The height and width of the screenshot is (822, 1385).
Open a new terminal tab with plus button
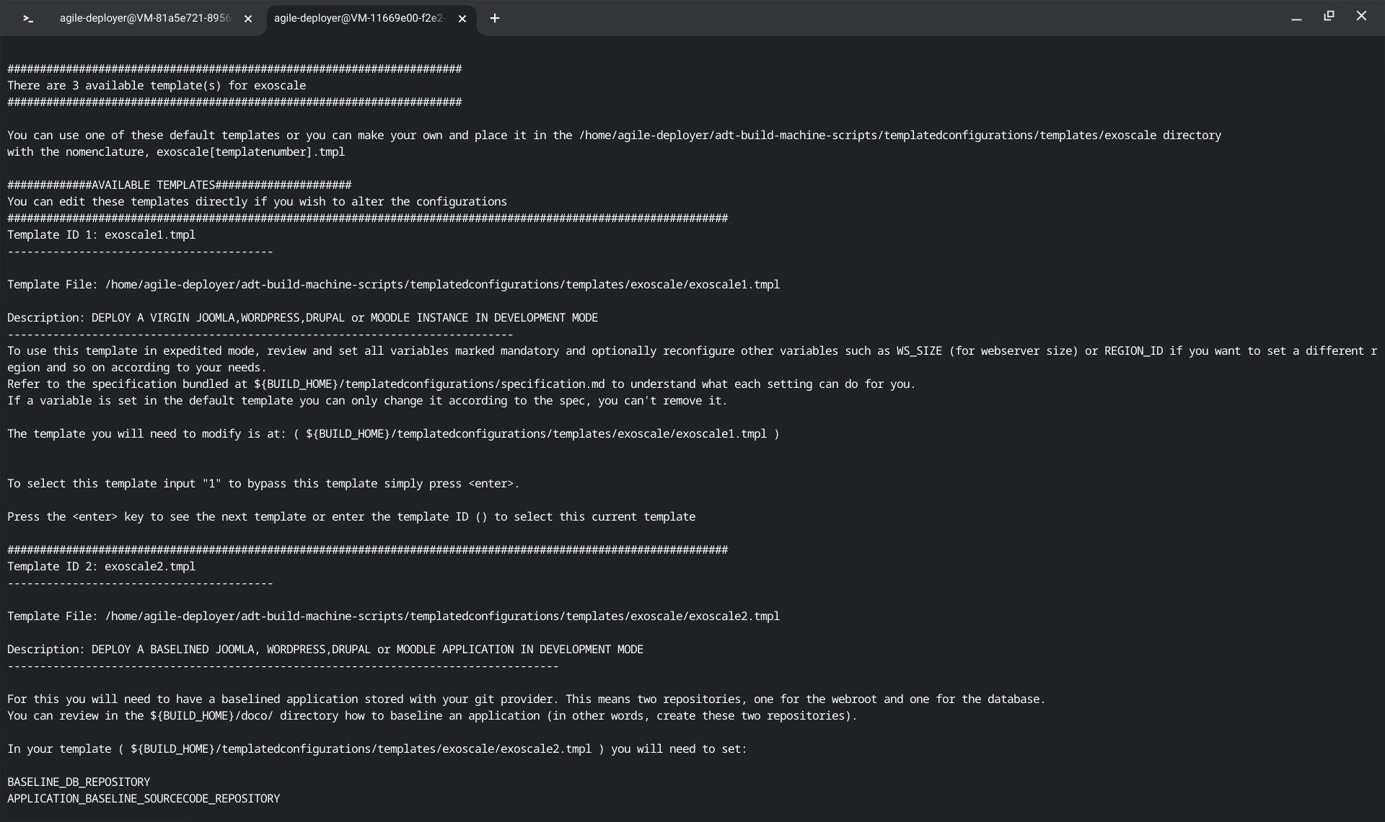click(x=495, y=19)
